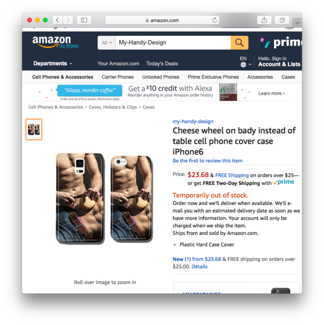The image size is (324, 325).
Task: Open Today's Deals
Action: pos(162,63)
